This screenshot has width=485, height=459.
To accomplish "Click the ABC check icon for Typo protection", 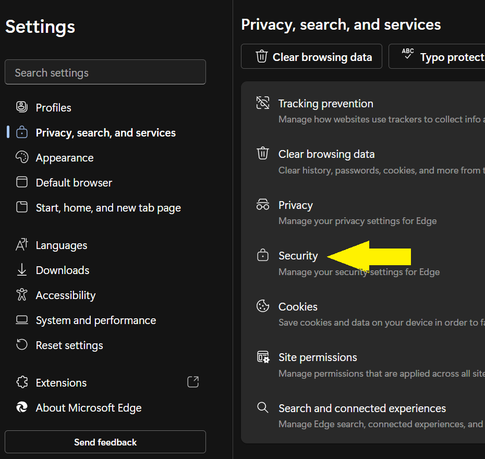I will pos(408,54).
